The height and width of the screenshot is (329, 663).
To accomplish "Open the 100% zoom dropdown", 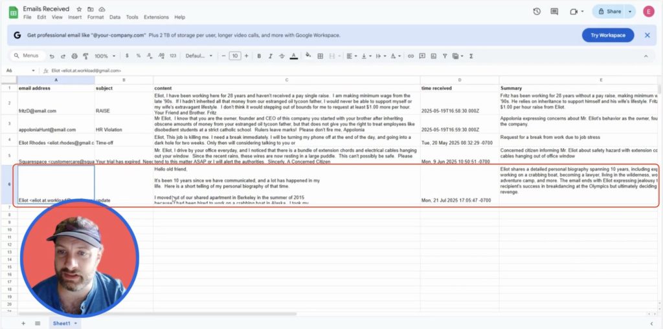I will click(105, 56).
